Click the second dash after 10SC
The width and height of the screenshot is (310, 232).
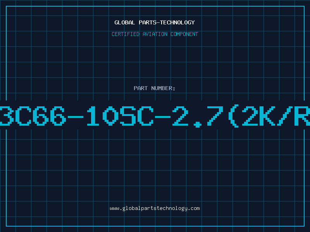[x=163, y=117]
